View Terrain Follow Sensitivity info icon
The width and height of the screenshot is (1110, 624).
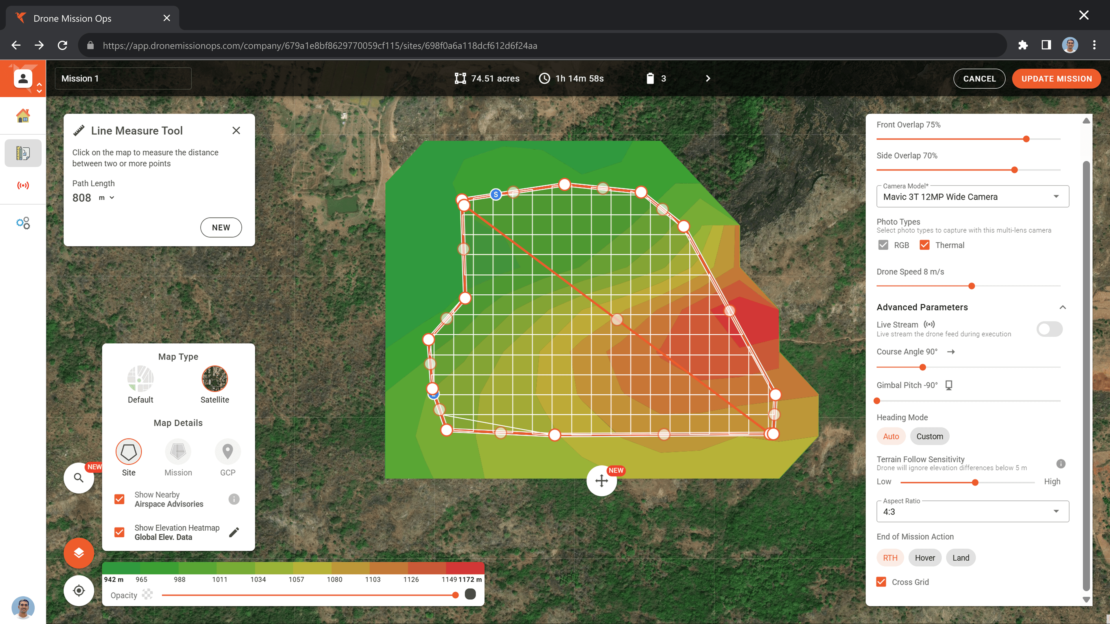(1061, 464)
